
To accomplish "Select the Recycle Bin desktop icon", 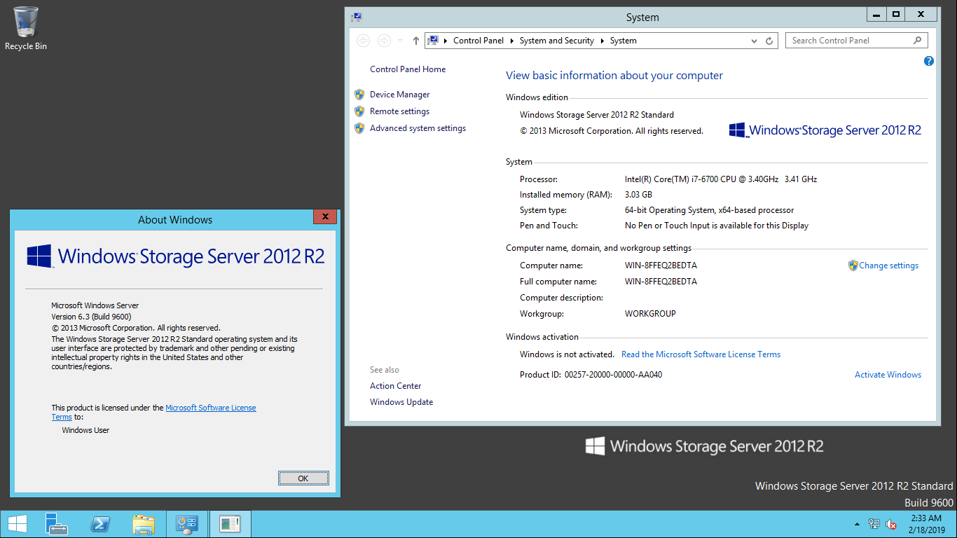I will (26, 29).
